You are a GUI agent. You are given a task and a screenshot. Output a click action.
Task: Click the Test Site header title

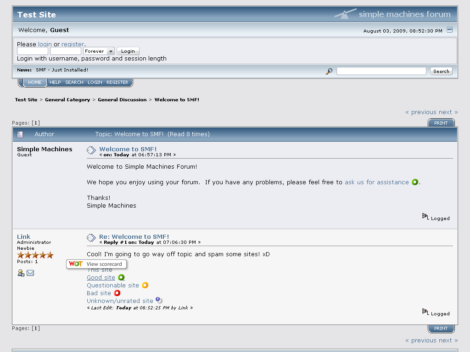click(37, 15)
